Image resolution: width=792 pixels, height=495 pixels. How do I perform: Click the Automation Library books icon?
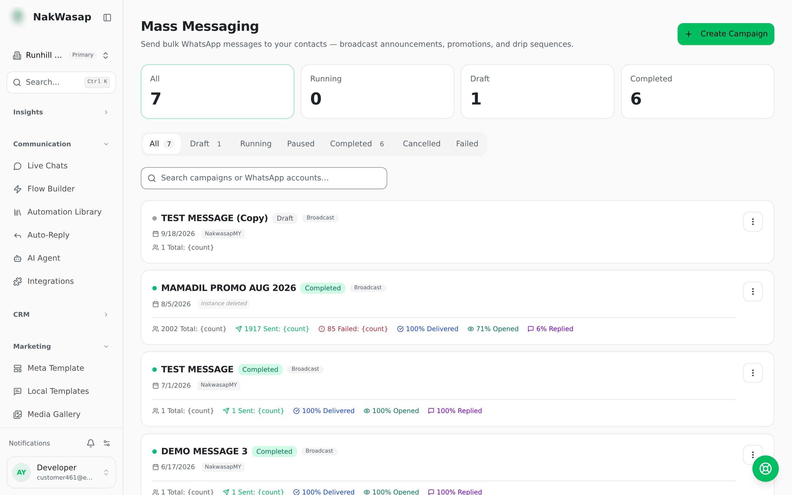coord(18,212)
